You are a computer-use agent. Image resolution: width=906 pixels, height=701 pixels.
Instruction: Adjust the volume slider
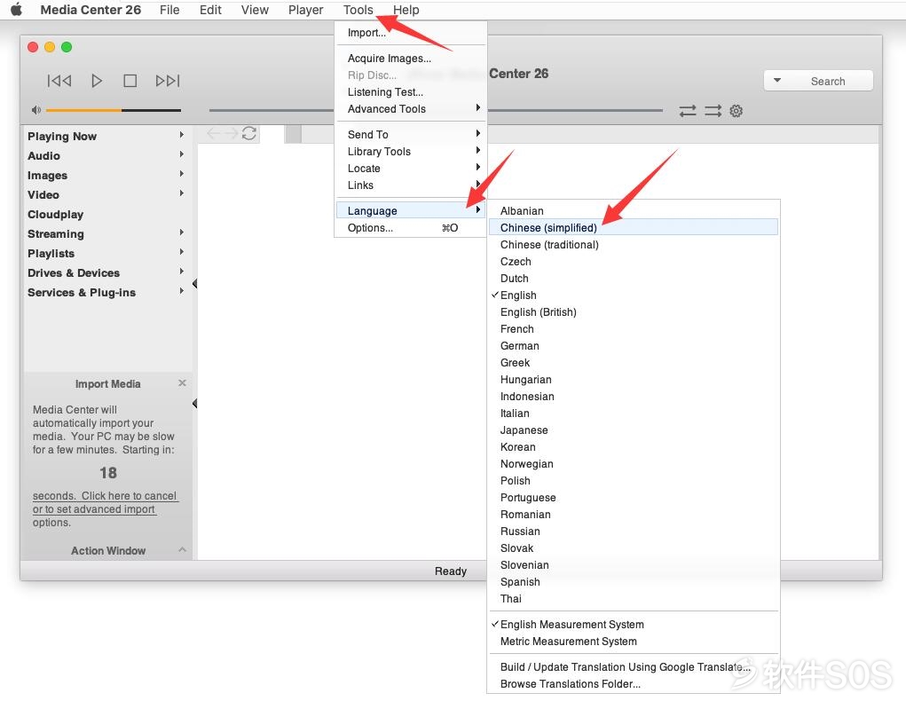coord(114,110)
